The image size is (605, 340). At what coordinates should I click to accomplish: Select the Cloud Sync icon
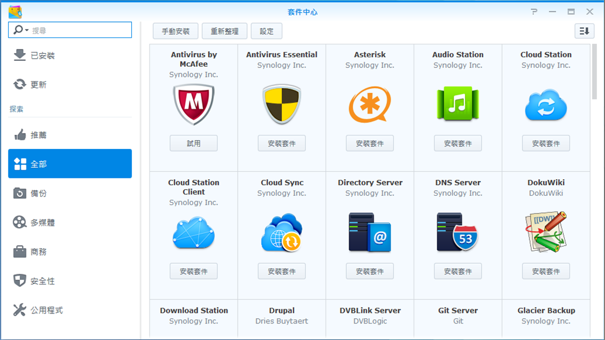click(x=282, y=232)
